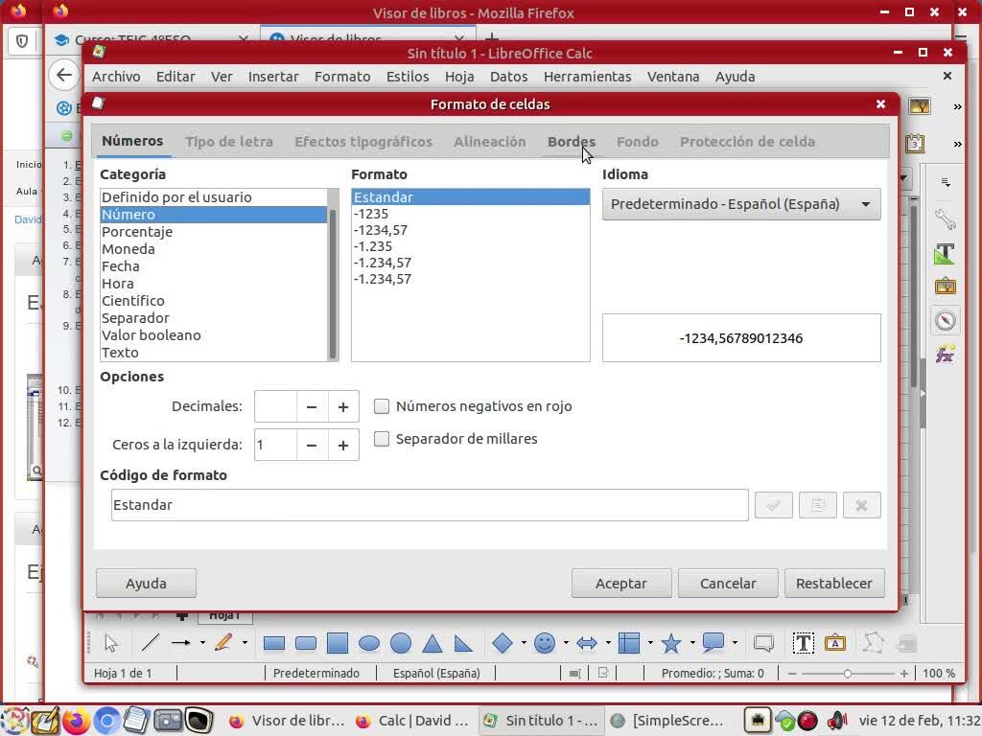Open the Functions fx sidebar panel
The height and width of the screenshot is (736, 982).
point(946,354)
